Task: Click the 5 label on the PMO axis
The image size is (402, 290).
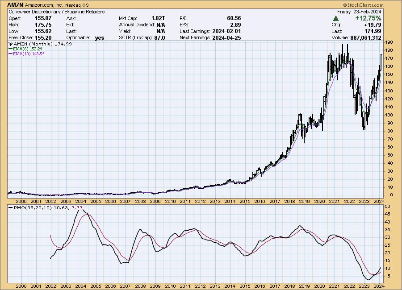Action: point(389,276)
